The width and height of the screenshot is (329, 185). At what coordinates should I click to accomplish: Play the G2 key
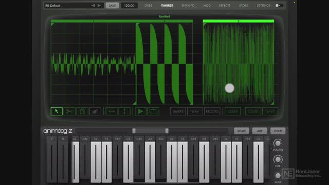pyautogui.click(x=128, y=162)
